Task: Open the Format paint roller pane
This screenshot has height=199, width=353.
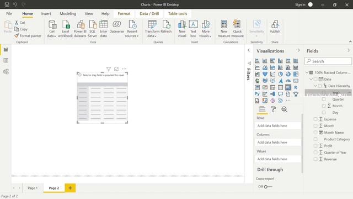Action: pos(274,109)
